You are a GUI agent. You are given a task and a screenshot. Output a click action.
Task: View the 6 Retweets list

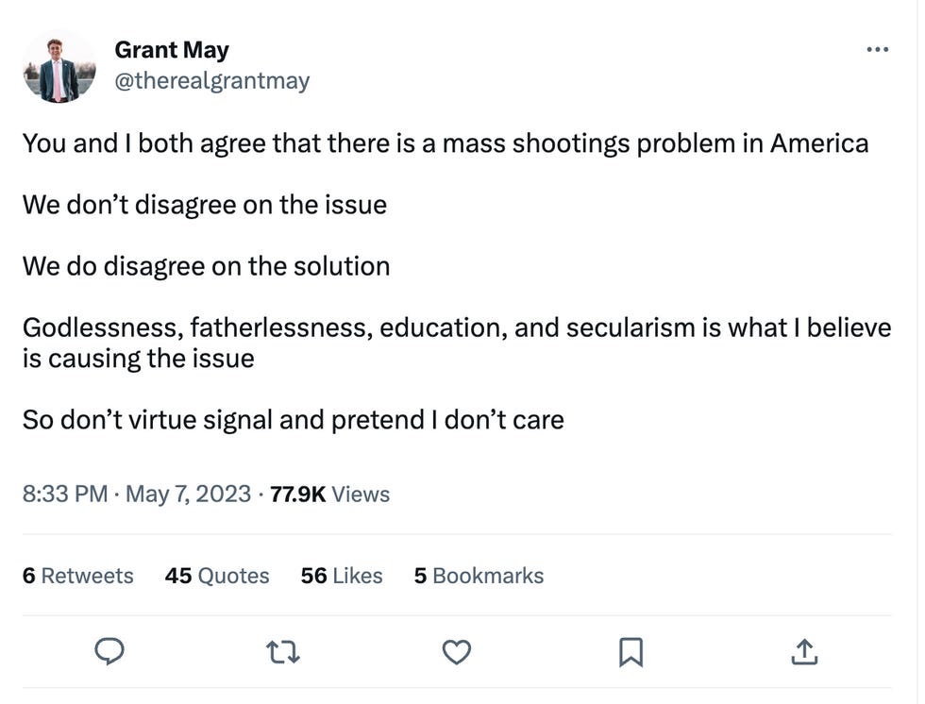coord(77,576)
